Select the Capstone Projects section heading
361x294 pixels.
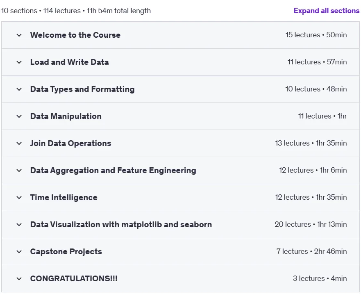(66, 252)
